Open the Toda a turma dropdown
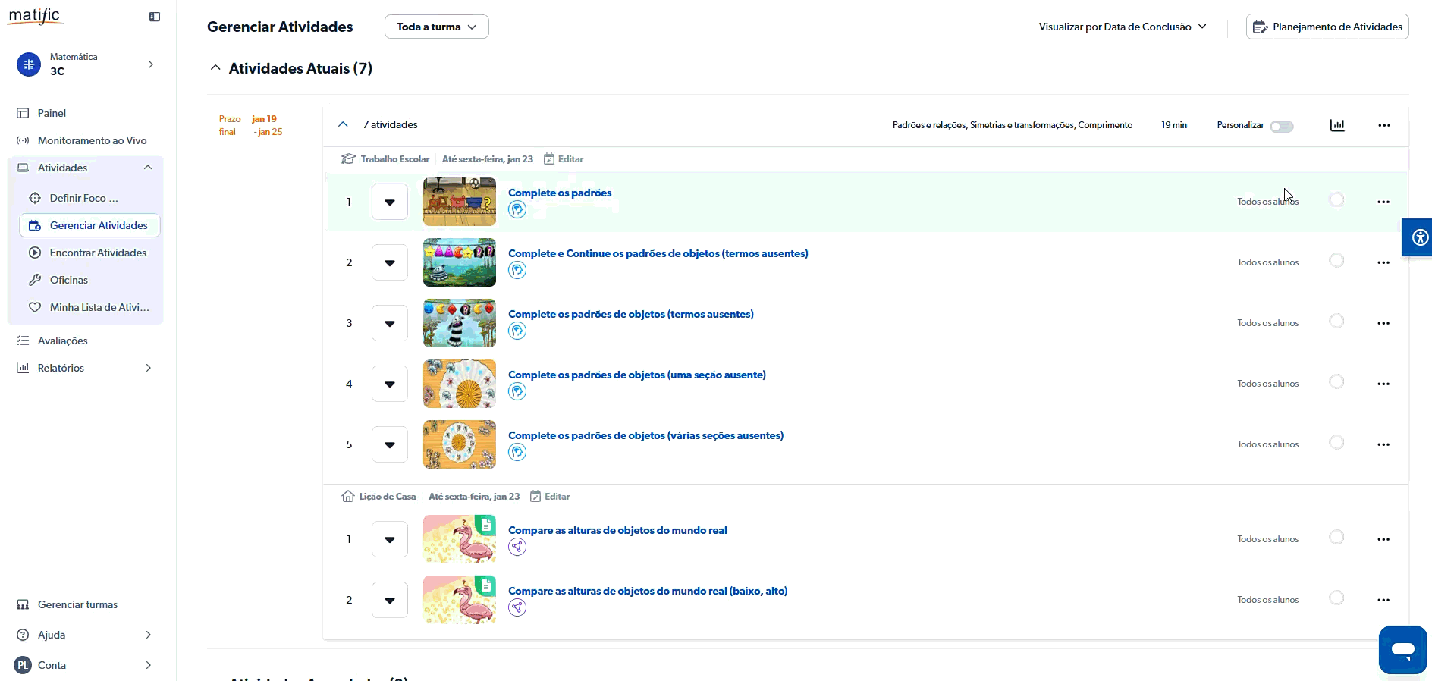 point(436,27)
